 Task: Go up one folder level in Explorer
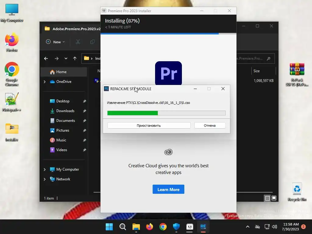(75, 58)
